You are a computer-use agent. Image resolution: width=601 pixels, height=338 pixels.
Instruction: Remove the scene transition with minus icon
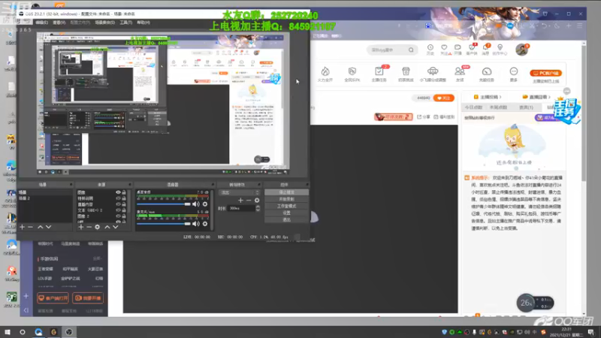[249, 201]
